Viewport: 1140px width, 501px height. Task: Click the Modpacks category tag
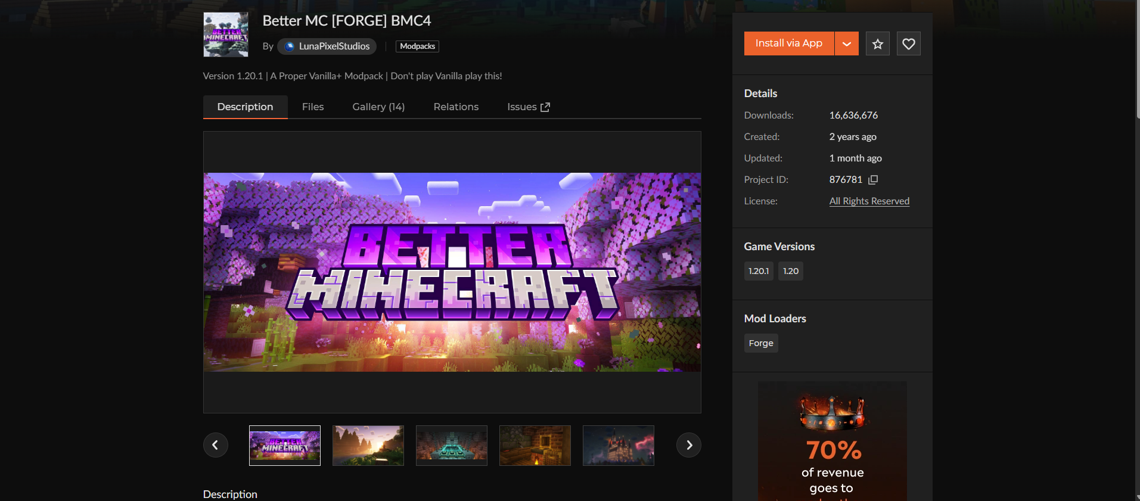[417, 46]
